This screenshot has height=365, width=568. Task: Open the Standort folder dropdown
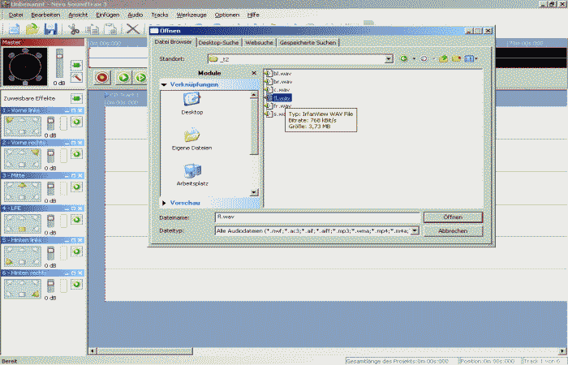point(389,58)
